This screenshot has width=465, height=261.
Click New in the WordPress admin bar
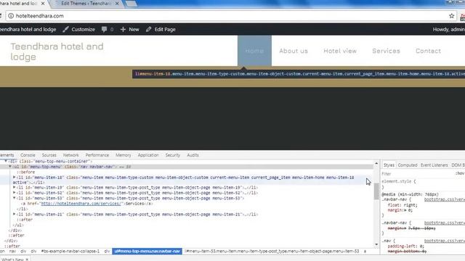[134, 29]
